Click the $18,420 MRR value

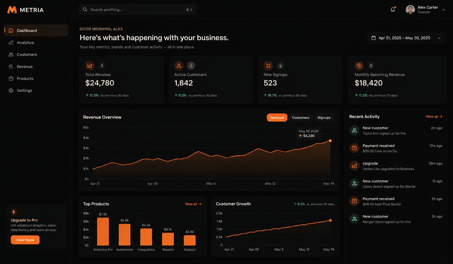click(368, 83)
